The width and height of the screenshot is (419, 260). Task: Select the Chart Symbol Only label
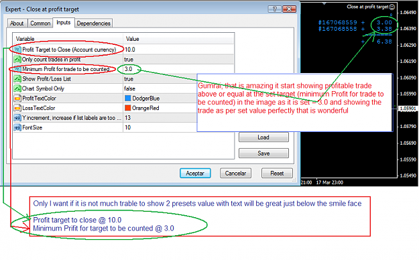point(43,88)
